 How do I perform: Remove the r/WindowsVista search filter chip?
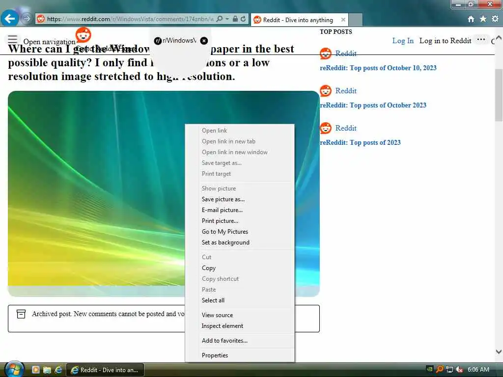tap(204, 41)
